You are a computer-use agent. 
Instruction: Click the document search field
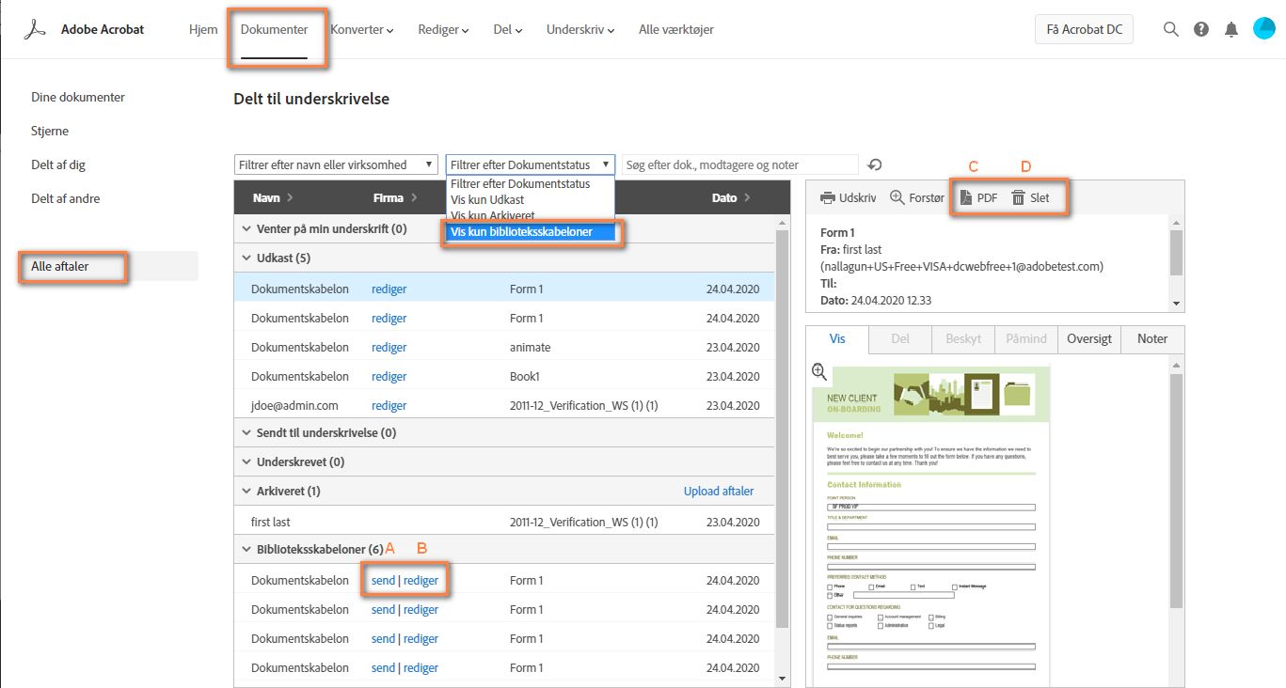(739, 164)
